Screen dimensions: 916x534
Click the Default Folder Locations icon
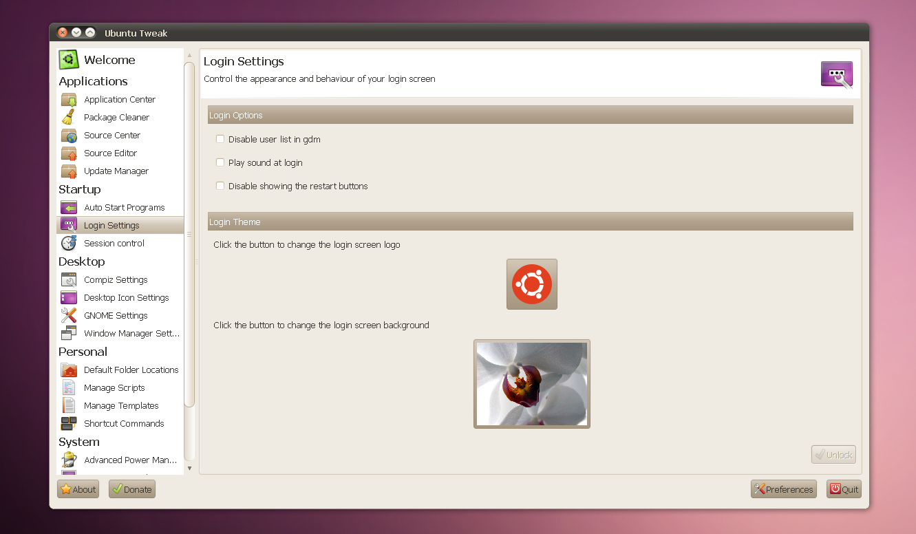click(x=69, y=370)
